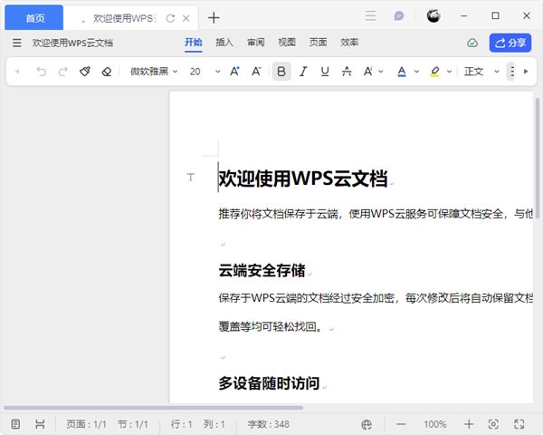Check the cloud sync status icon
The height and width of the screenshot is (435, 543).
pos(472,43)
